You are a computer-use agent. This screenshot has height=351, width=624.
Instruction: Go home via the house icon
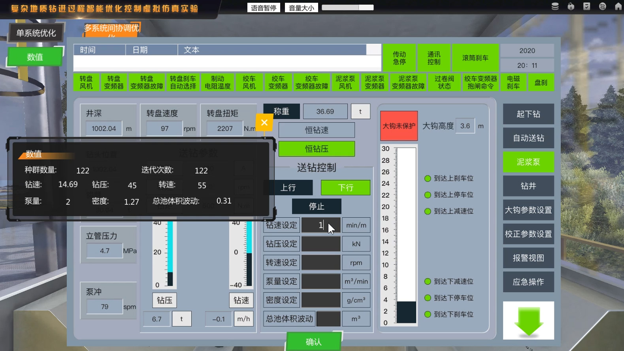coord(618,7)
